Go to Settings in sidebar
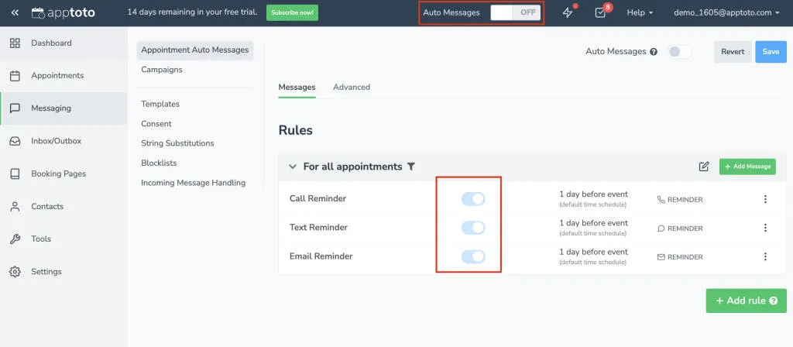The height and width of the screenshot is (347, 793). tap(46, 272)
